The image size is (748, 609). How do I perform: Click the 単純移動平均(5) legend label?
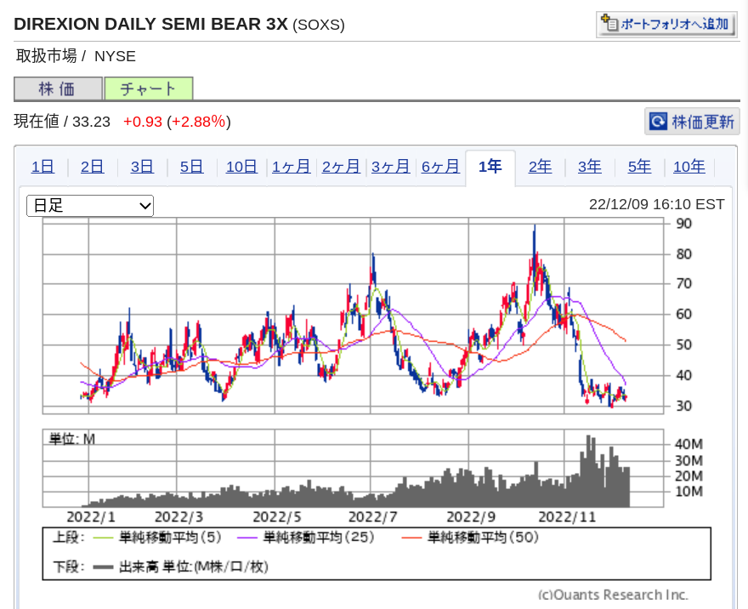point(170,538)
